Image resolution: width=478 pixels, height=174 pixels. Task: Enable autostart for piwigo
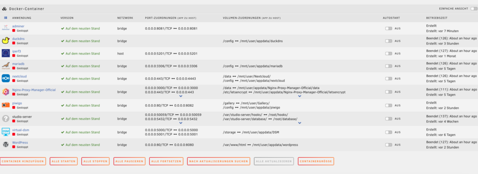pos(388,106)
